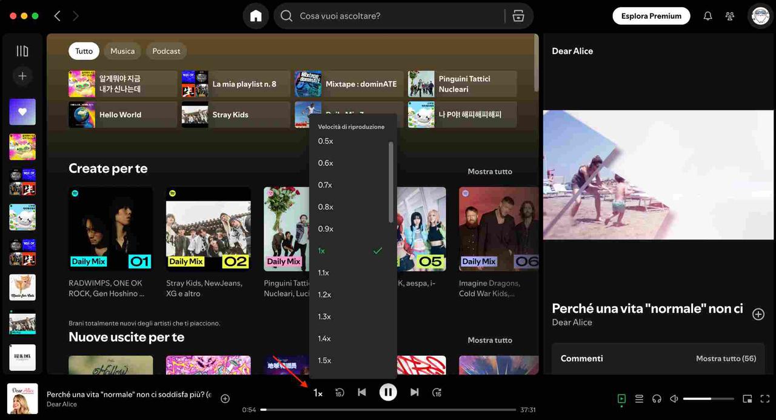This screenshot has height=420, width=776.
Task: Click the Home icon button
Action: tap(256, 16)
